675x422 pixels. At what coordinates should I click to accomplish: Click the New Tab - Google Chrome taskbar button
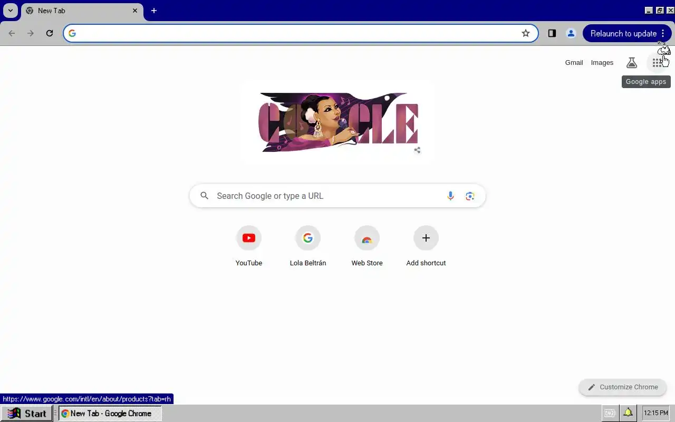(x=110, y=414)
